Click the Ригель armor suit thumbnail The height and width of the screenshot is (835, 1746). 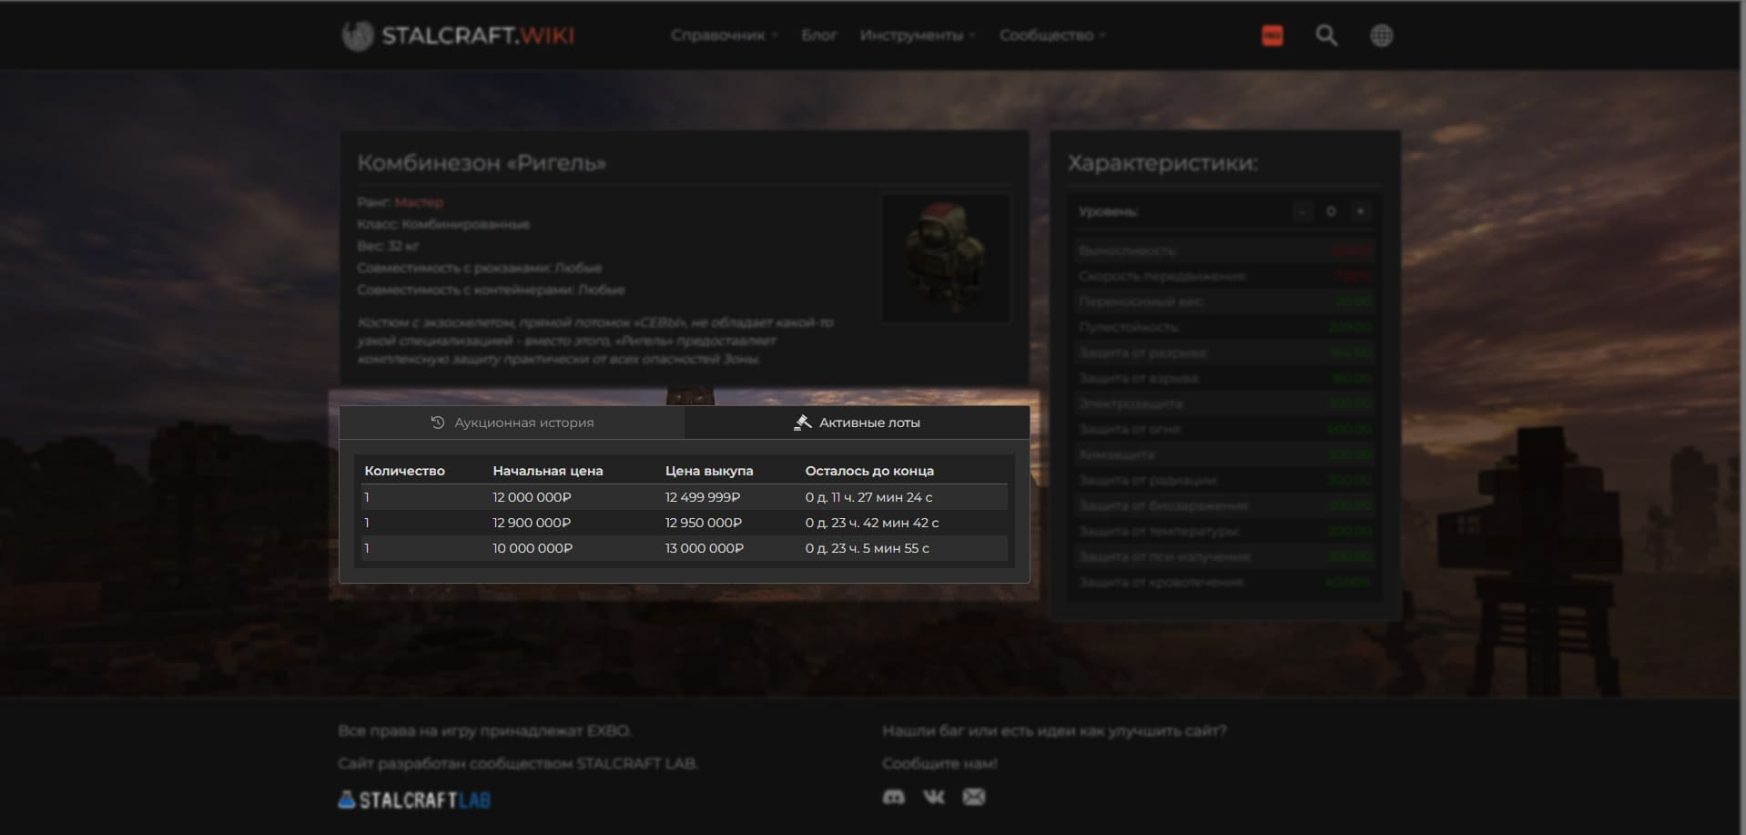pos(945,258)
